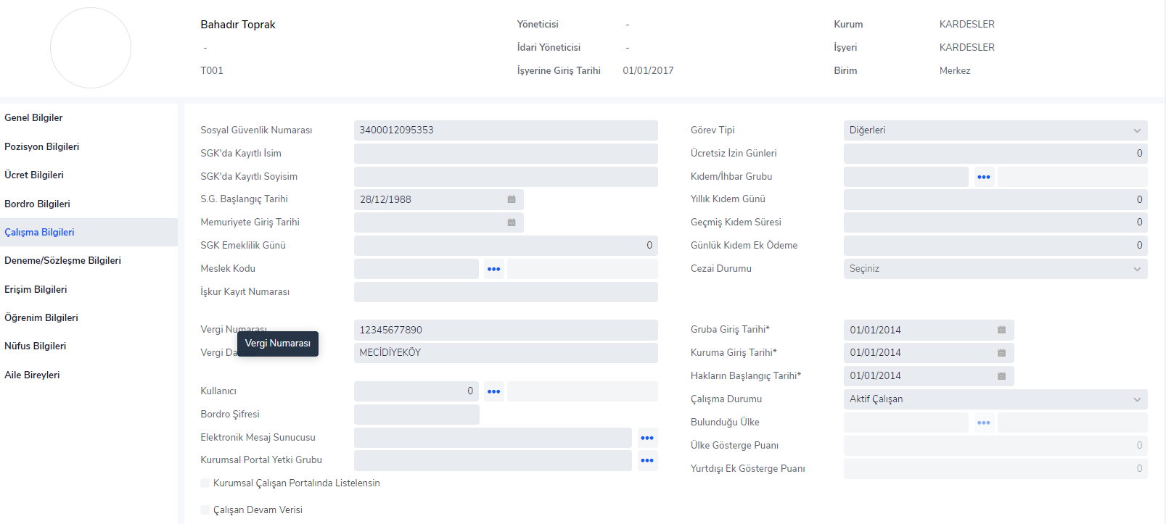
Task: Enable Kurumsal Çalışan Portalında Listelensin checkbox
Action: (x=205, y=483)
